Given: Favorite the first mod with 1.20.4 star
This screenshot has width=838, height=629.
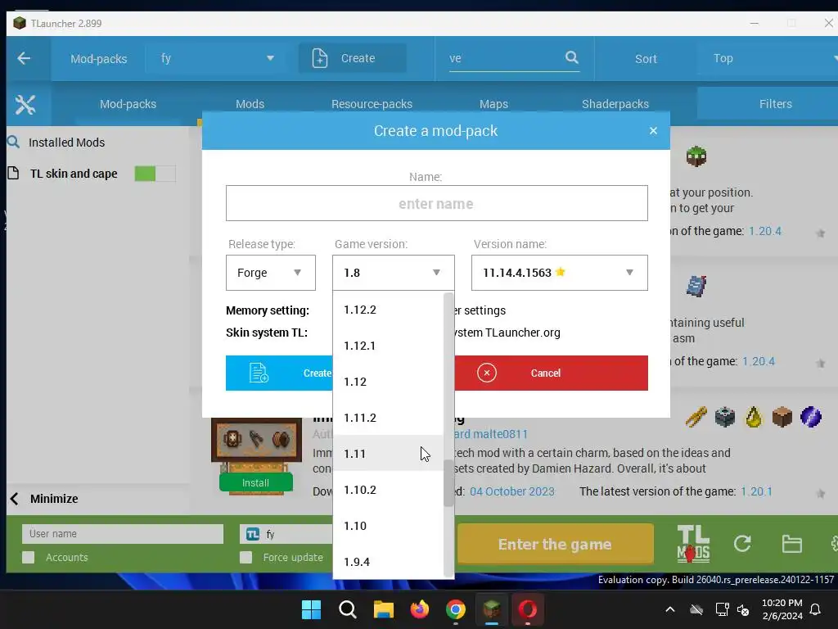Looking at the screenshot, I should [820, 233].
